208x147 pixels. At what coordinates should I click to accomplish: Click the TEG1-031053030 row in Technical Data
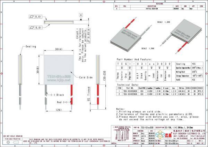[x=160, y=91]
